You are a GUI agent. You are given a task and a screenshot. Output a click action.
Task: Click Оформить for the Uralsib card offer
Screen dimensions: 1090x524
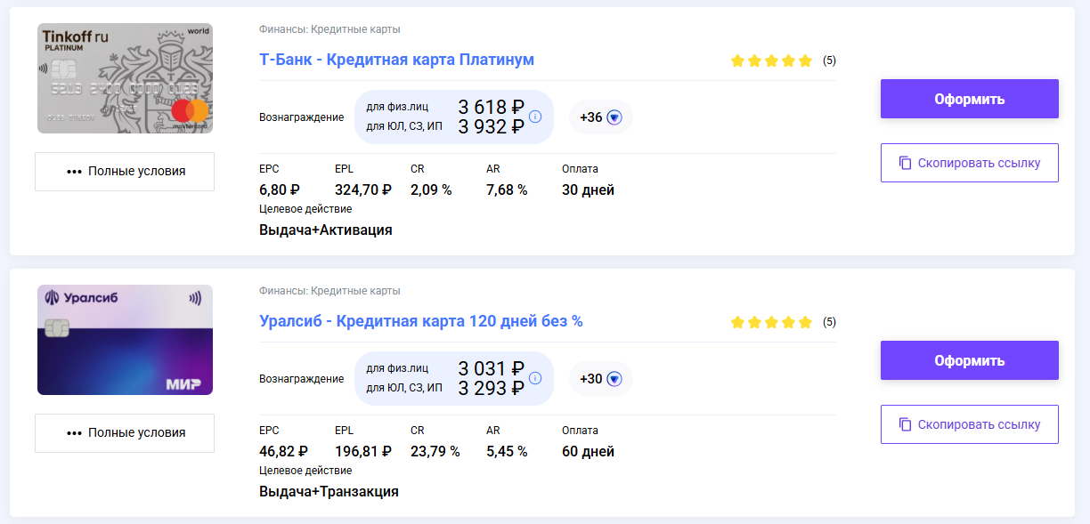(x=970, y=360)
